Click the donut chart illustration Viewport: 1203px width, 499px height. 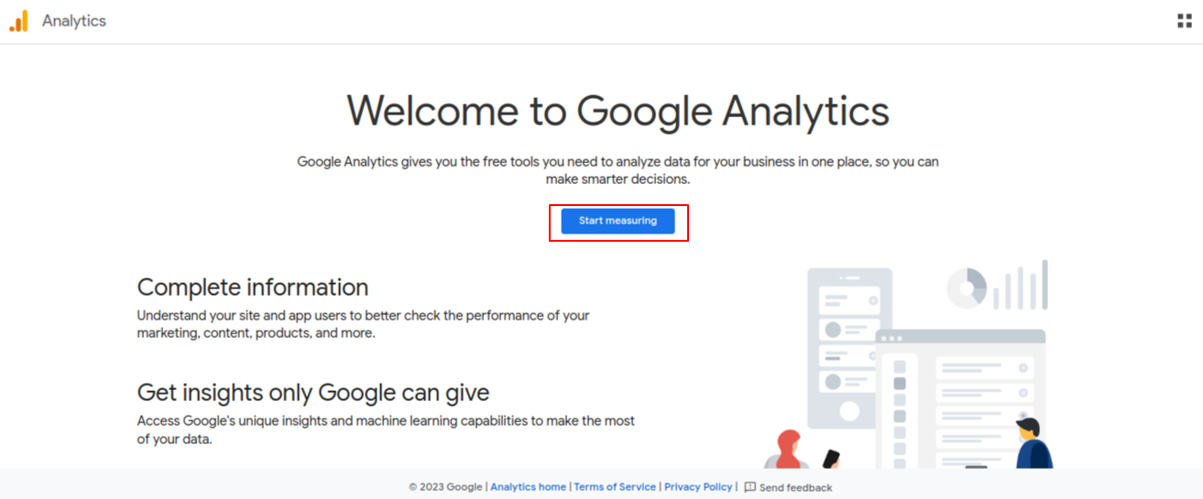(x=966, y=287)
